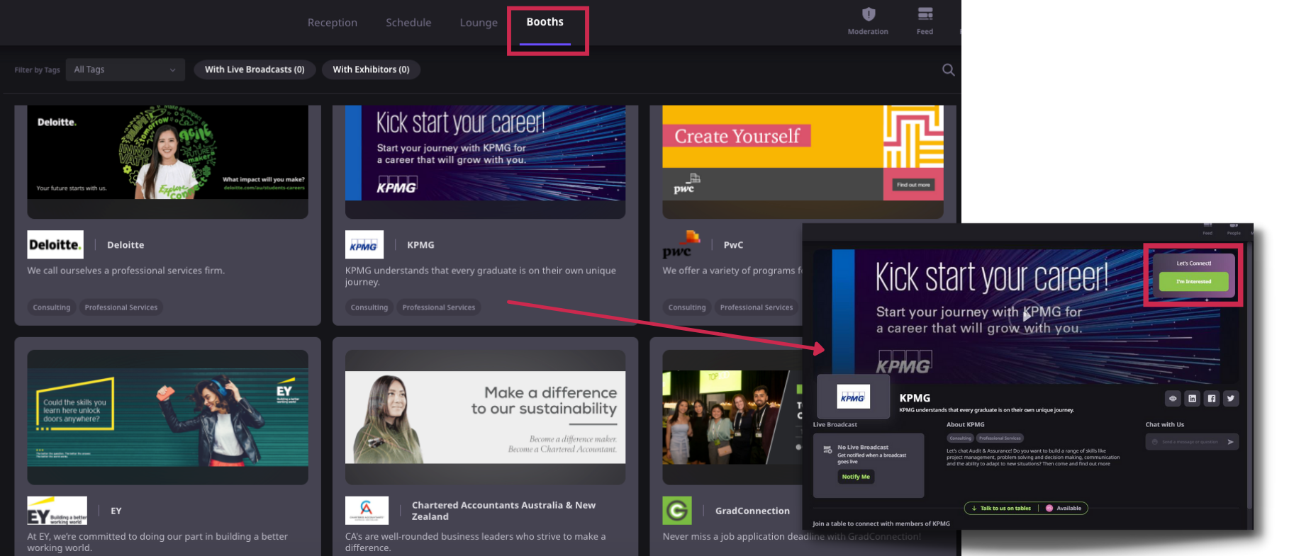This screenshot has height=556, width=1289.
Task: Open KPMG Facebook icon in booth popup
Action: click(1211, 399)
